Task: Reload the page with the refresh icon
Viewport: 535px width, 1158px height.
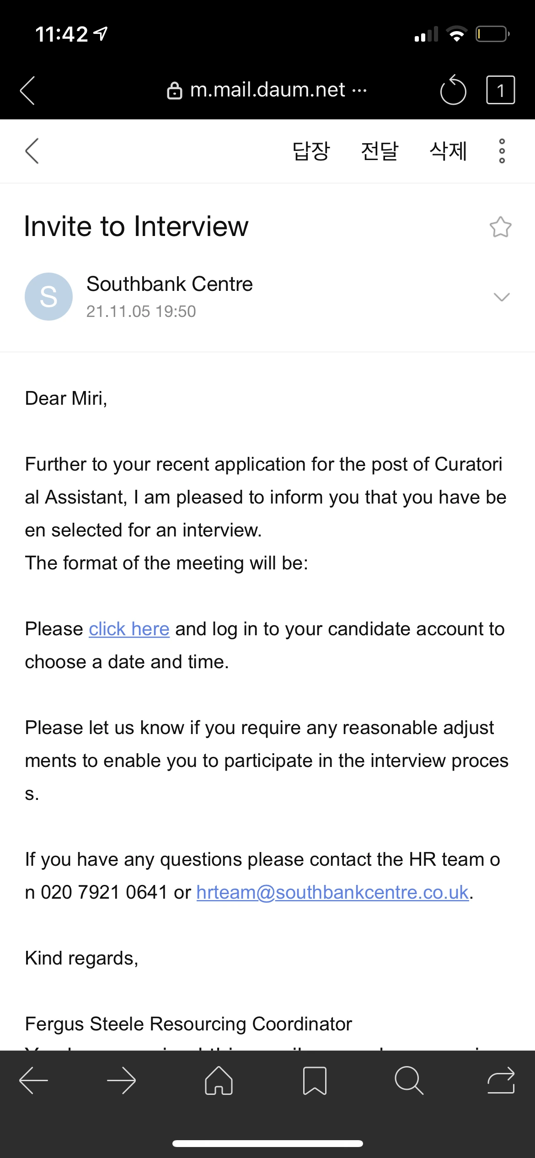Action: pyautogui.click(x=453, y=90)
